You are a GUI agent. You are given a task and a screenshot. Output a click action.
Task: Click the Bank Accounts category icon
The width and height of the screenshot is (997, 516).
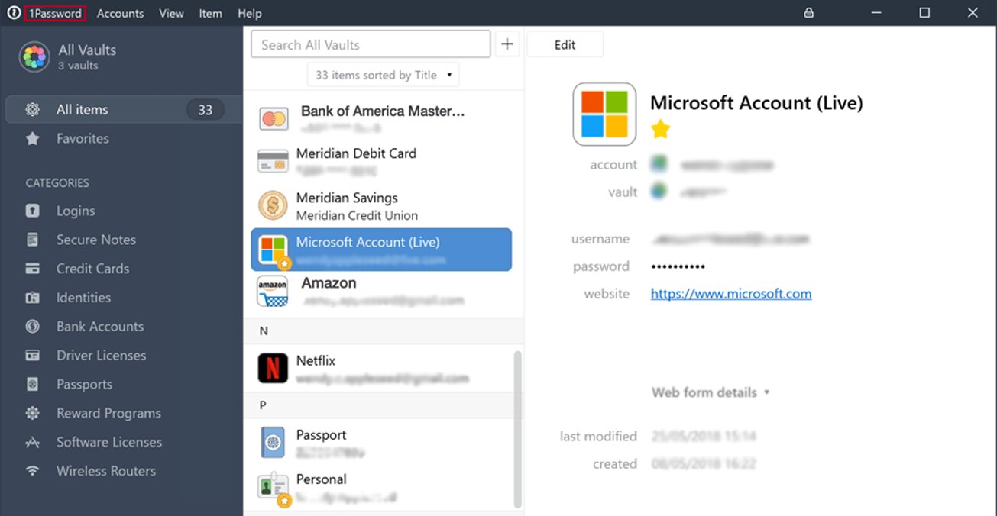click(x=32, y=327)
